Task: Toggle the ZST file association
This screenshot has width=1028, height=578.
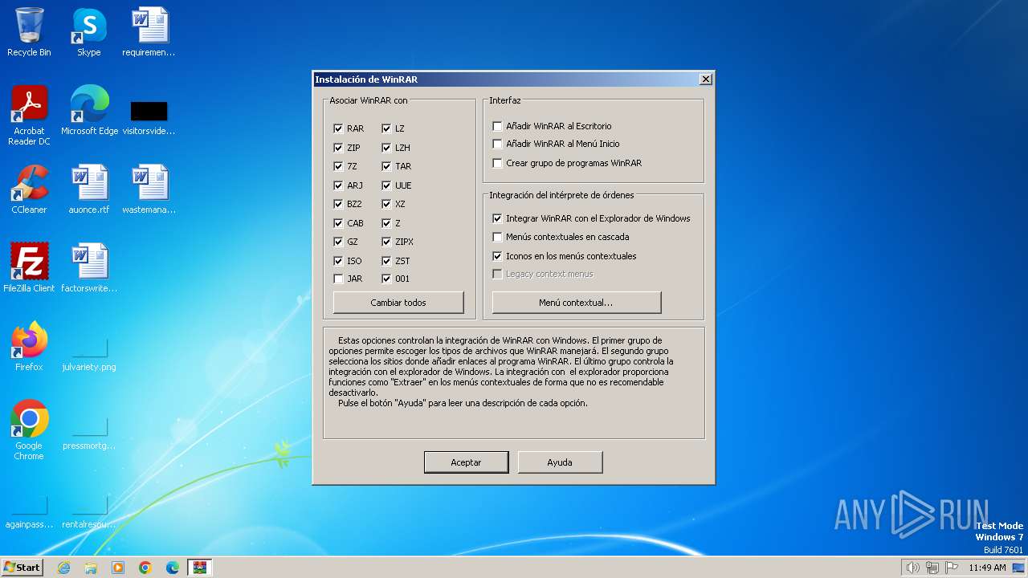Action: coord(386,261)
